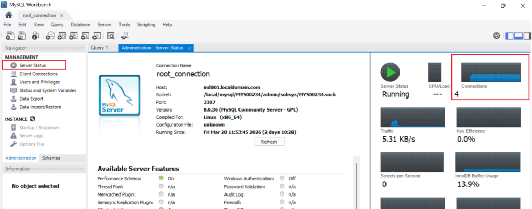
Task: Open the Query menu
Action: [57, 25]
